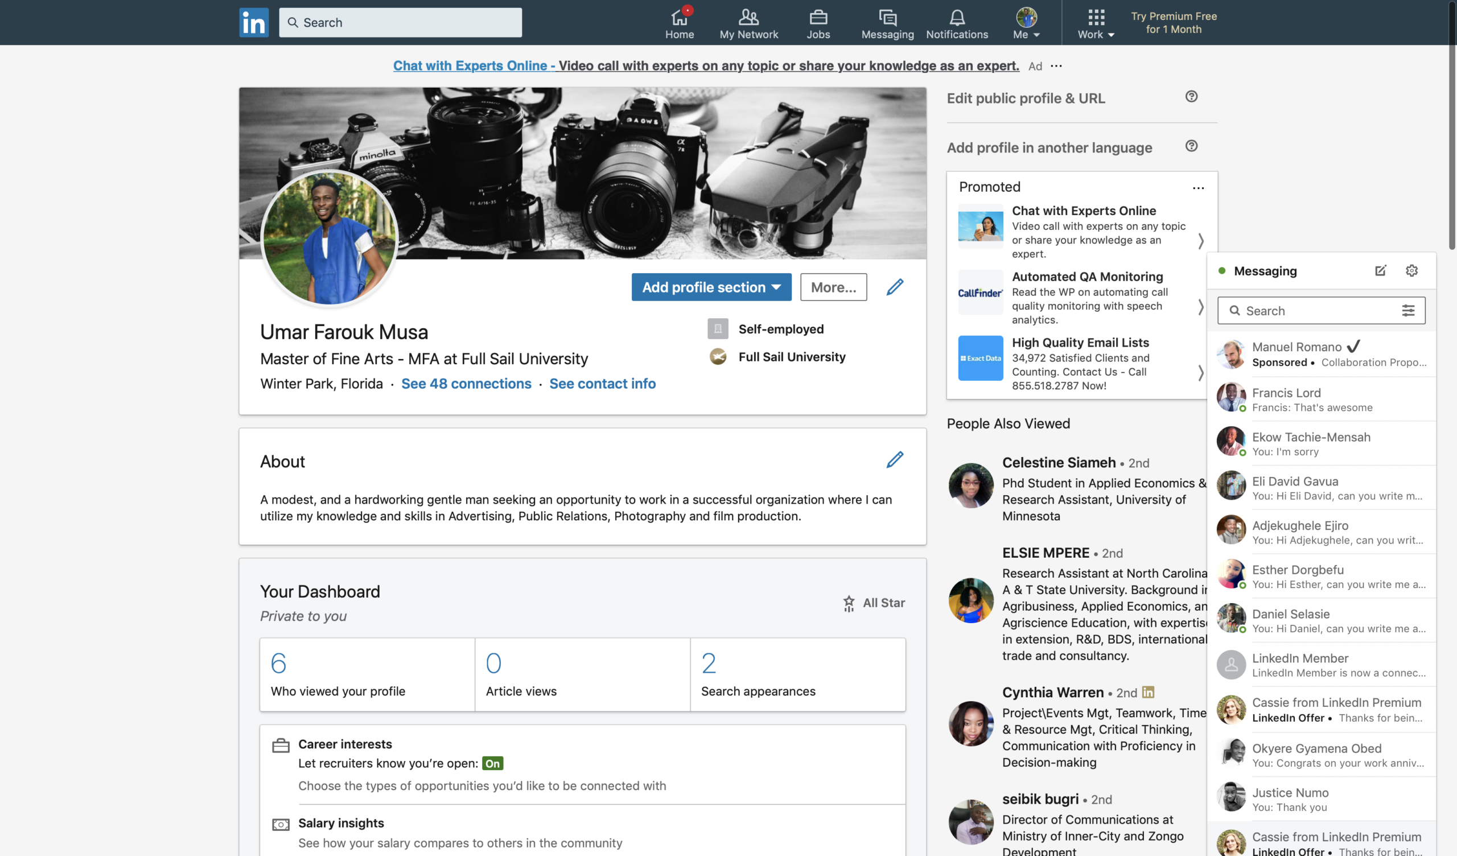
Task: Open the Me account dropdown
Action: pyautogui.click(x=1026, y=23)
